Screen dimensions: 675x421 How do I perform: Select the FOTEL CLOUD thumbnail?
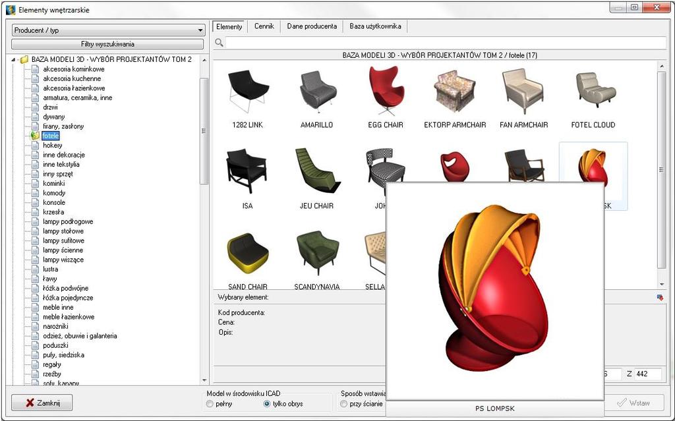[x=595, y=91]
